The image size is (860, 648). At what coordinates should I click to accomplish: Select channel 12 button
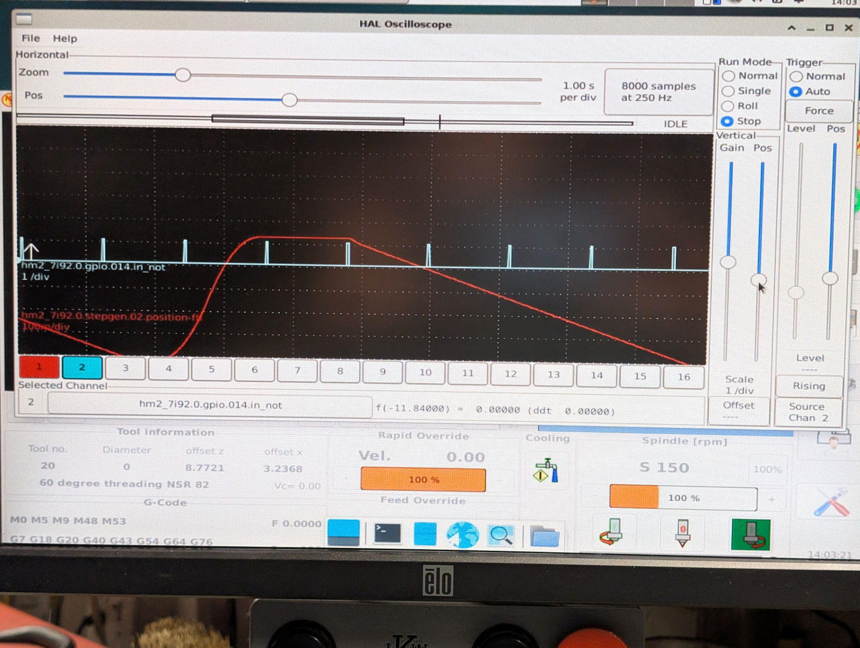point(511,374)
